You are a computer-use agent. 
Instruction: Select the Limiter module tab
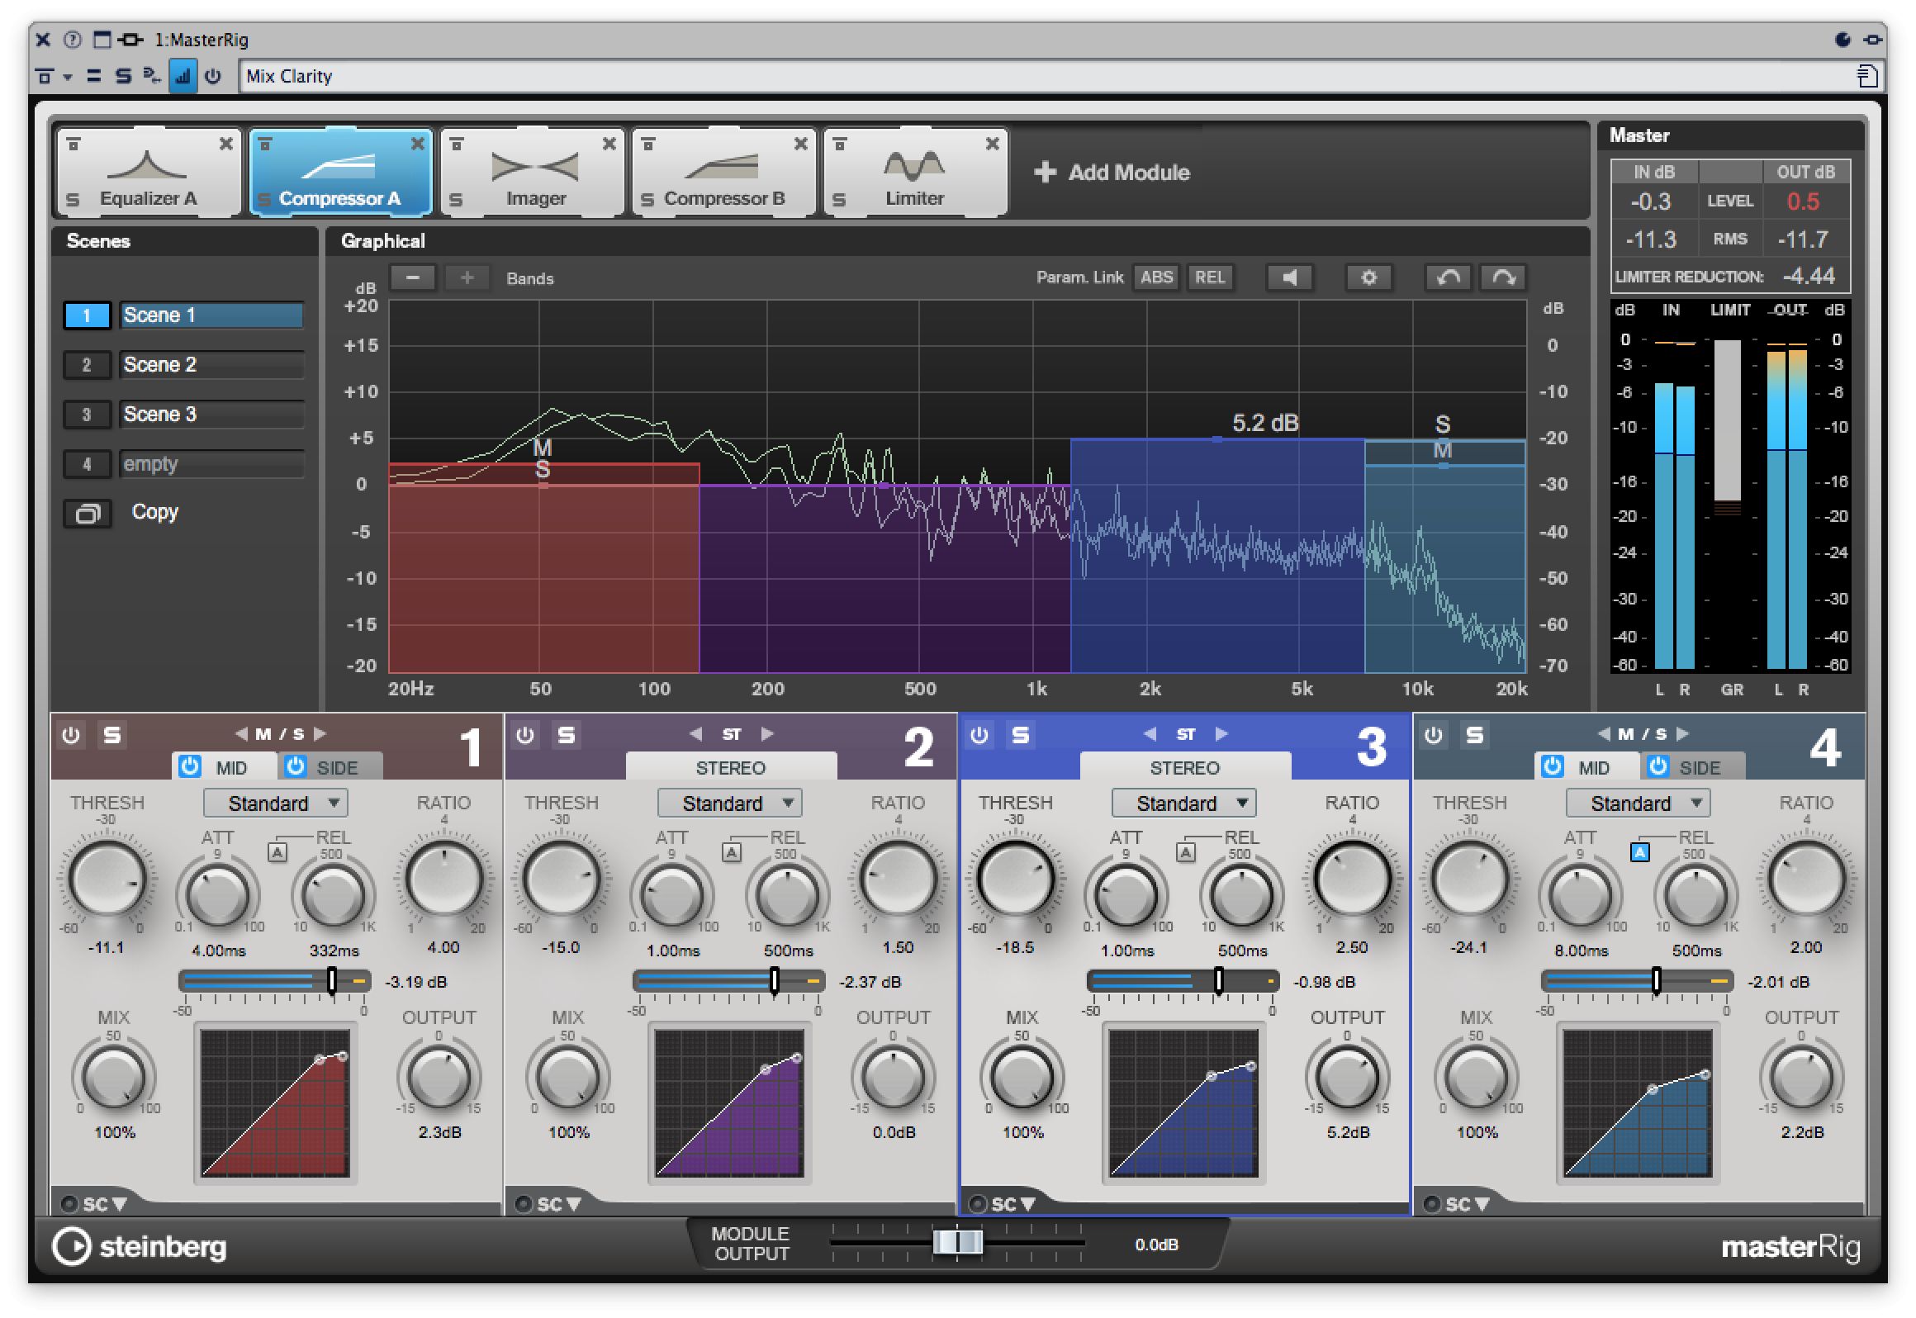[x=915, y=172]
